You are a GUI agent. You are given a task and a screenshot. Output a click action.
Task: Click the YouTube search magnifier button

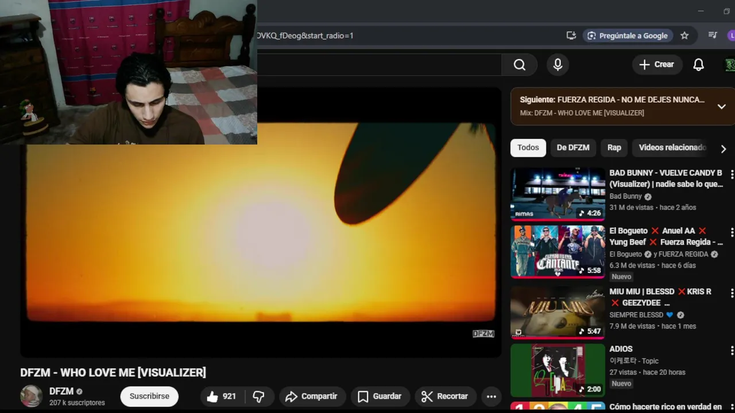pos(519,65)
